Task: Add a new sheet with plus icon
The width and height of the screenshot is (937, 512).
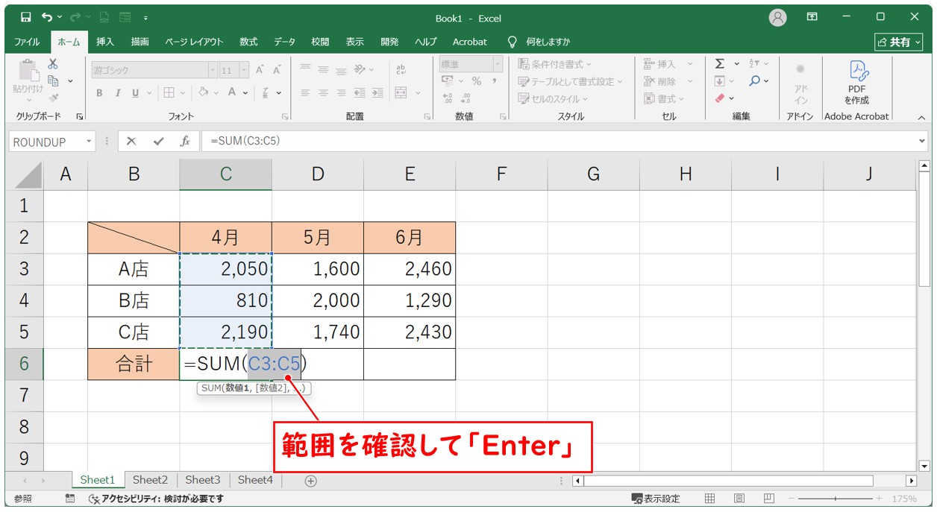Action: [x=311, y=481]
